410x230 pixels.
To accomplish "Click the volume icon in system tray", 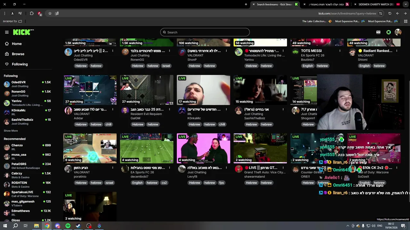I will 373,226.
